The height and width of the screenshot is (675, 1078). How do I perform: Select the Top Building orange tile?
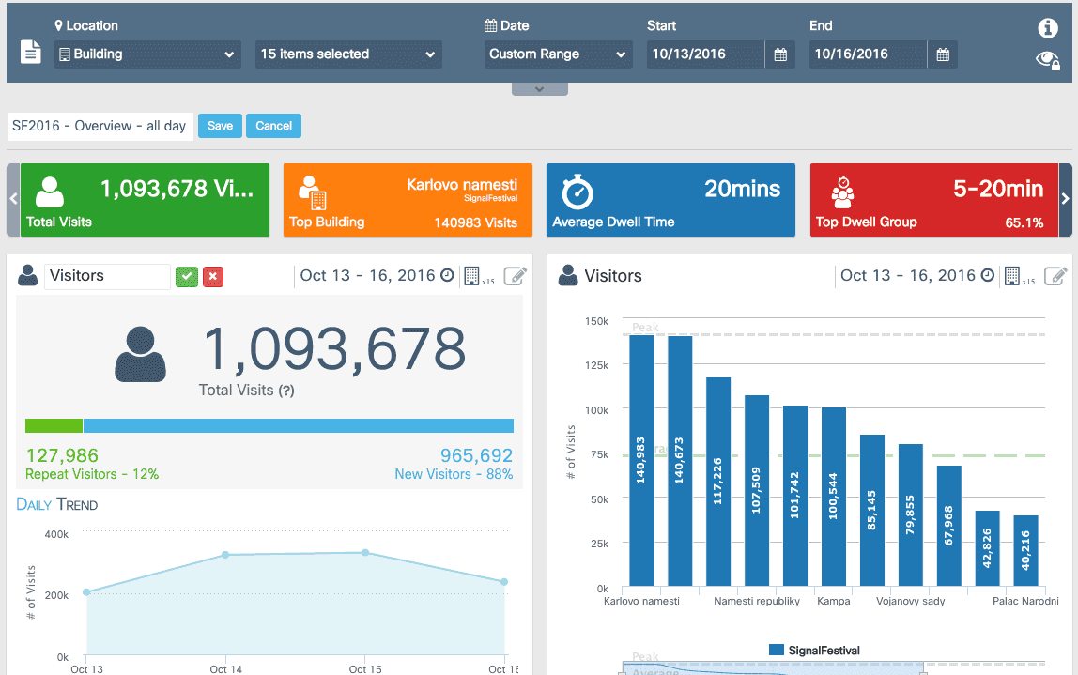pyautogui.click(x=408, y=200)
